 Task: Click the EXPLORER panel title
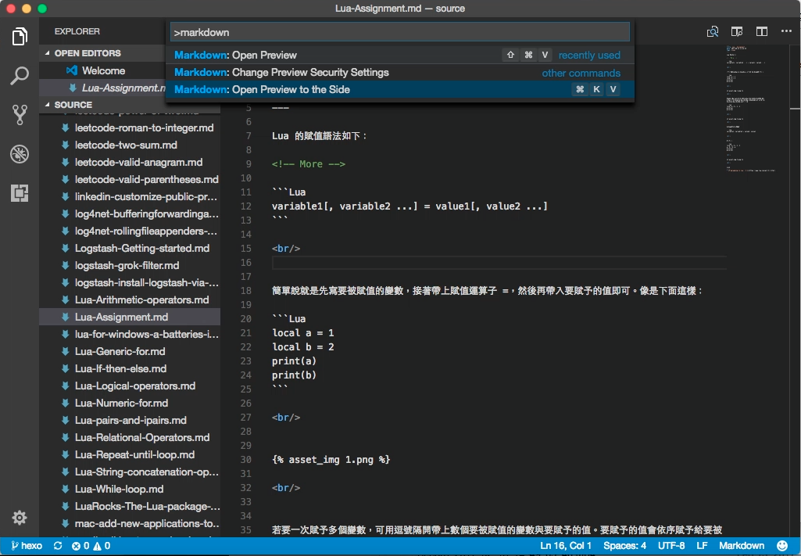tap(77, 31)
